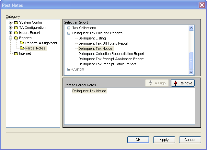Viewport: 207px width, 150px height.
Task: Collapse the Reports category node
Action: (x=11, y=38)
